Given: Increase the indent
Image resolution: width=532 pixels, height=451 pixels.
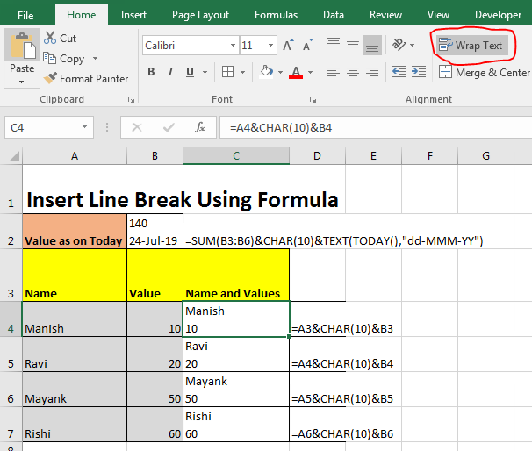Looking at the screenshot, I should click(419, 72).
